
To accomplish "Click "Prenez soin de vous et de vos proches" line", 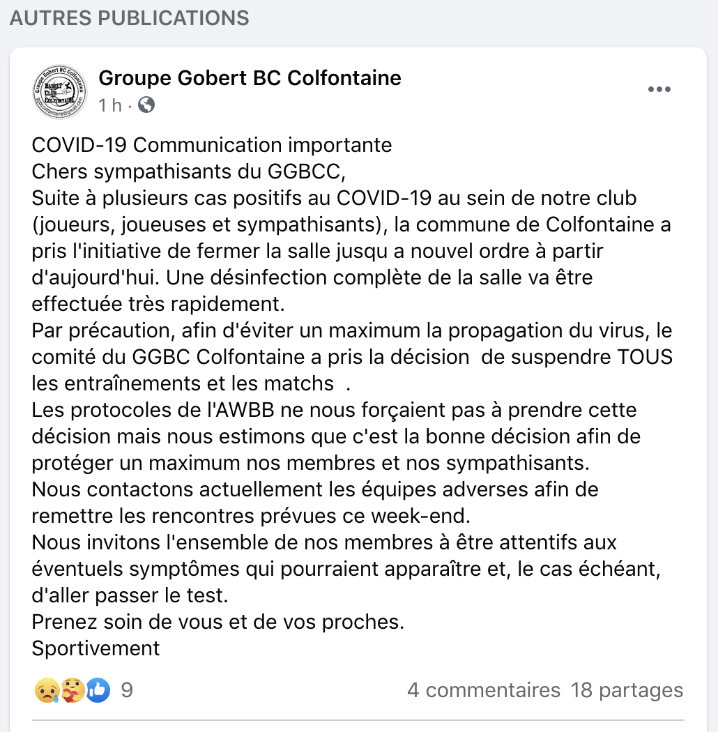I will coord(217,621).
